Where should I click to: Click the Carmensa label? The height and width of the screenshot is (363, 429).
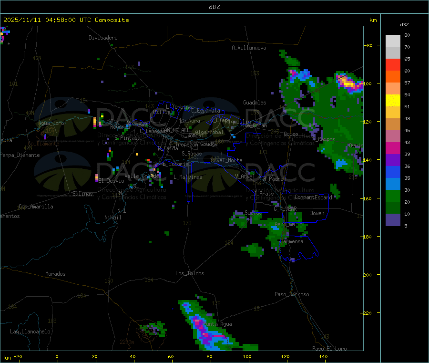tap(291, 241)
